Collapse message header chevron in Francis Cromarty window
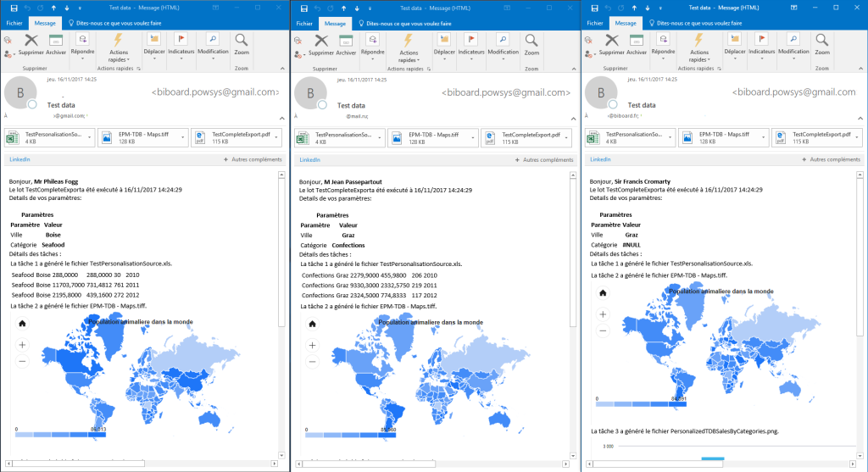The width and height of the screenshot is (868, 472). pos(860,119)
